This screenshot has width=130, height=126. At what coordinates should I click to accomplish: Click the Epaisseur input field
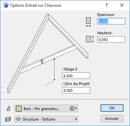[111, 21]
